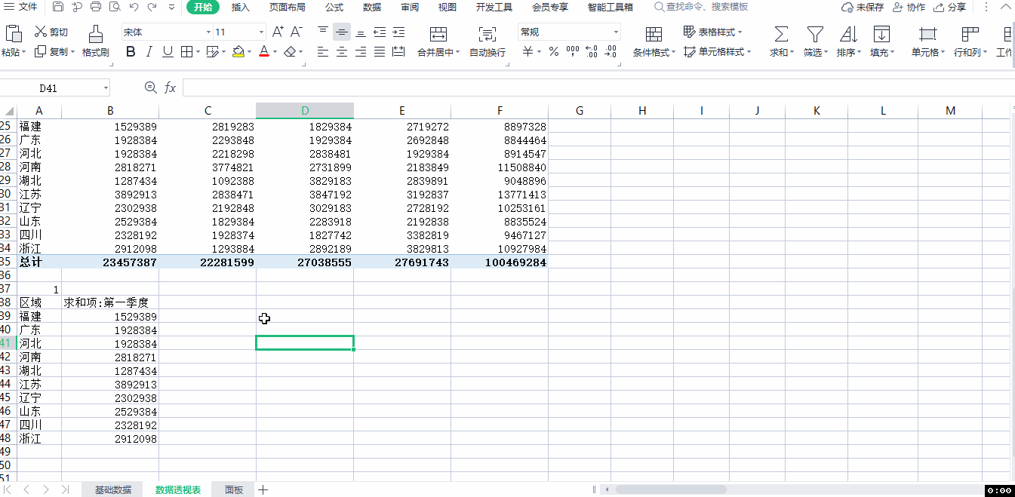Align text to top of cell
Screen dimensions: 1015x497
[x=323, y=32]
